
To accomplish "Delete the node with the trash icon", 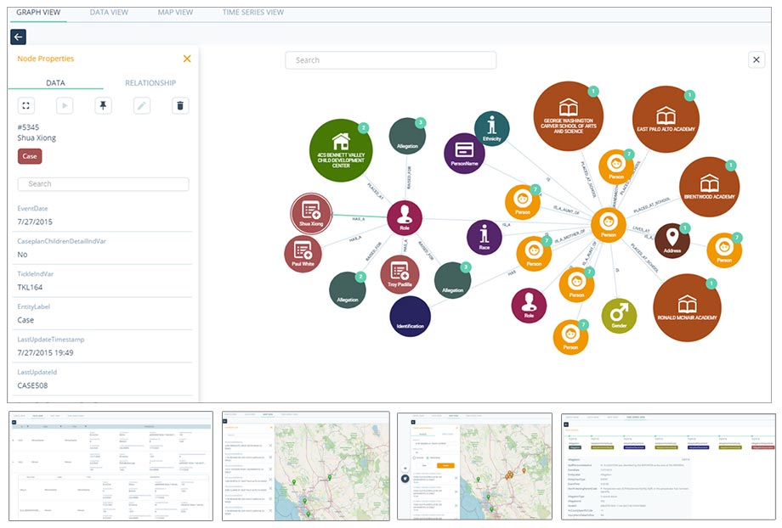I will tap(180, 105).
